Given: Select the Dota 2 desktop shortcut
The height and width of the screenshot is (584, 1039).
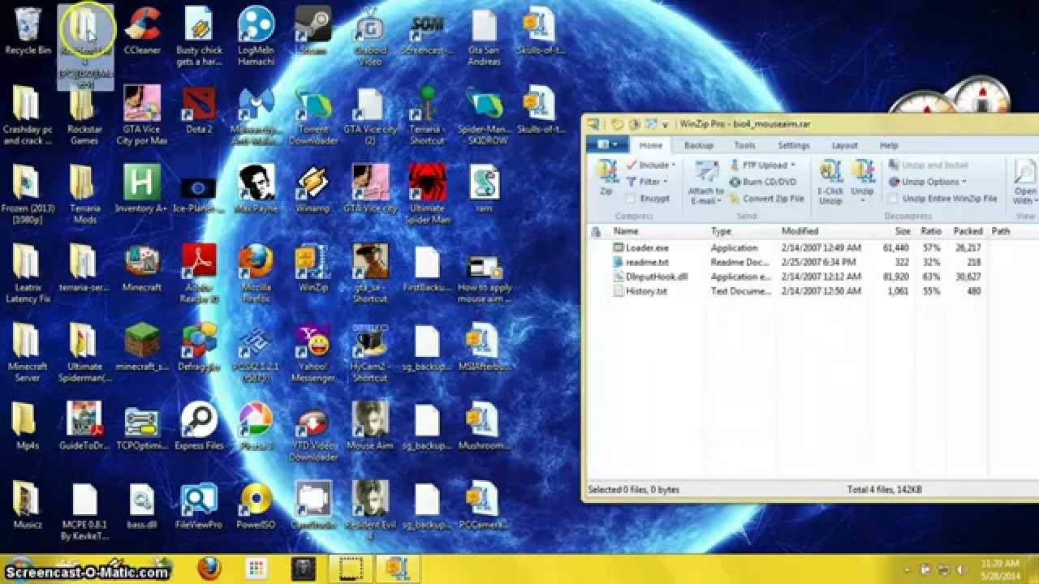Looking at the screenshot, I should click(199, 110).
